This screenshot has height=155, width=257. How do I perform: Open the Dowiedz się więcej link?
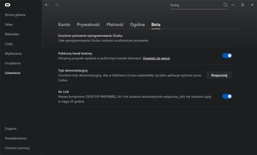(157, 58)
